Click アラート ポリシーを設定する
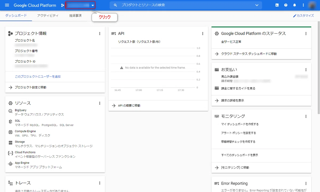This screenshot has height=192, width=320. coord(238,133)
